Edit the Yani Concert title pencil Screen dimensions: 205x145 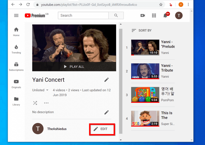click(106, 80)
